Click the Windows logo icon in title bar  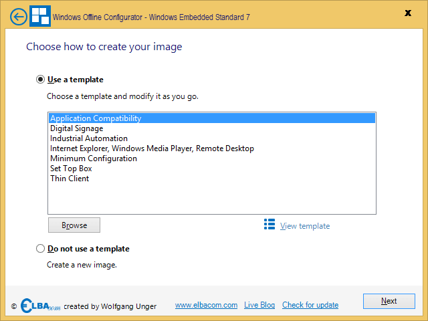pyautogui.click(x=40, y=16)
